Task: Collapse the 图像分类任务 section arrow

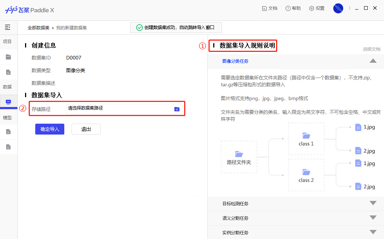Action: (x=373, y=61)
